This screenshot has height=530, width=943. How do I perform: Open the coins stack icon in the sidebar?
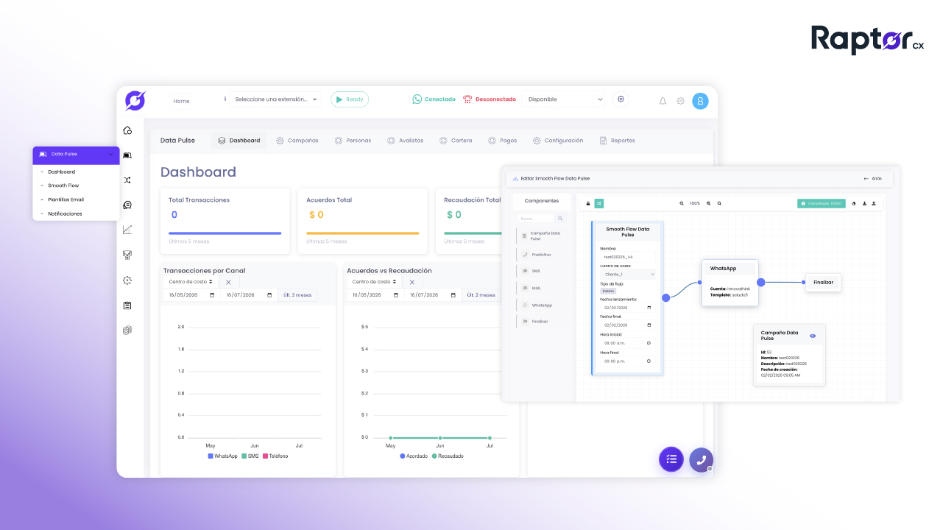point(127,331)
